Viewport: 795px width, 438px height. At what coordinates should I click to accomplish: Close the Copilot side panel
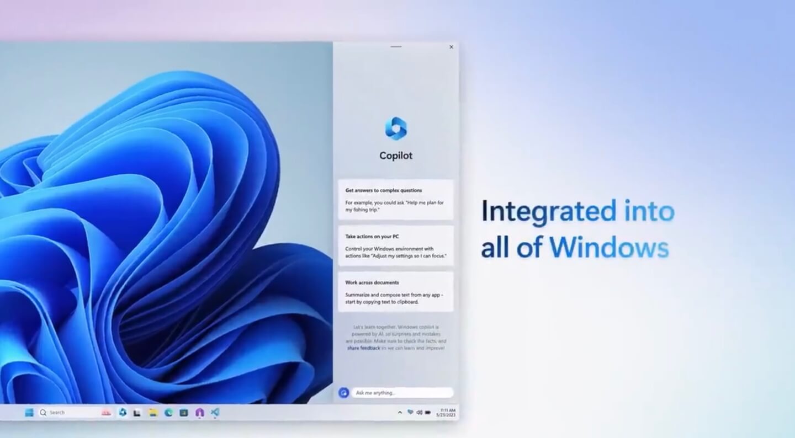click(451, 47)
